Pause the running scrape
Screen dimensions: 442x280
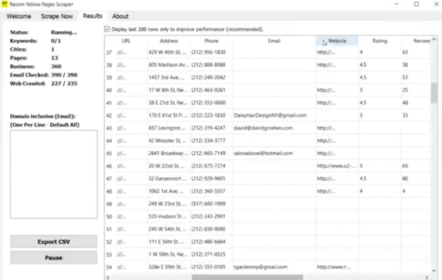[x=53, y=257]
